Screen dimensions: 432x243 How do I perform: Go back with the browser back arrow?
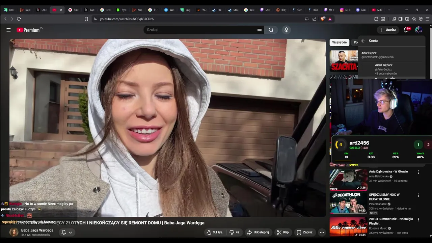5,19
